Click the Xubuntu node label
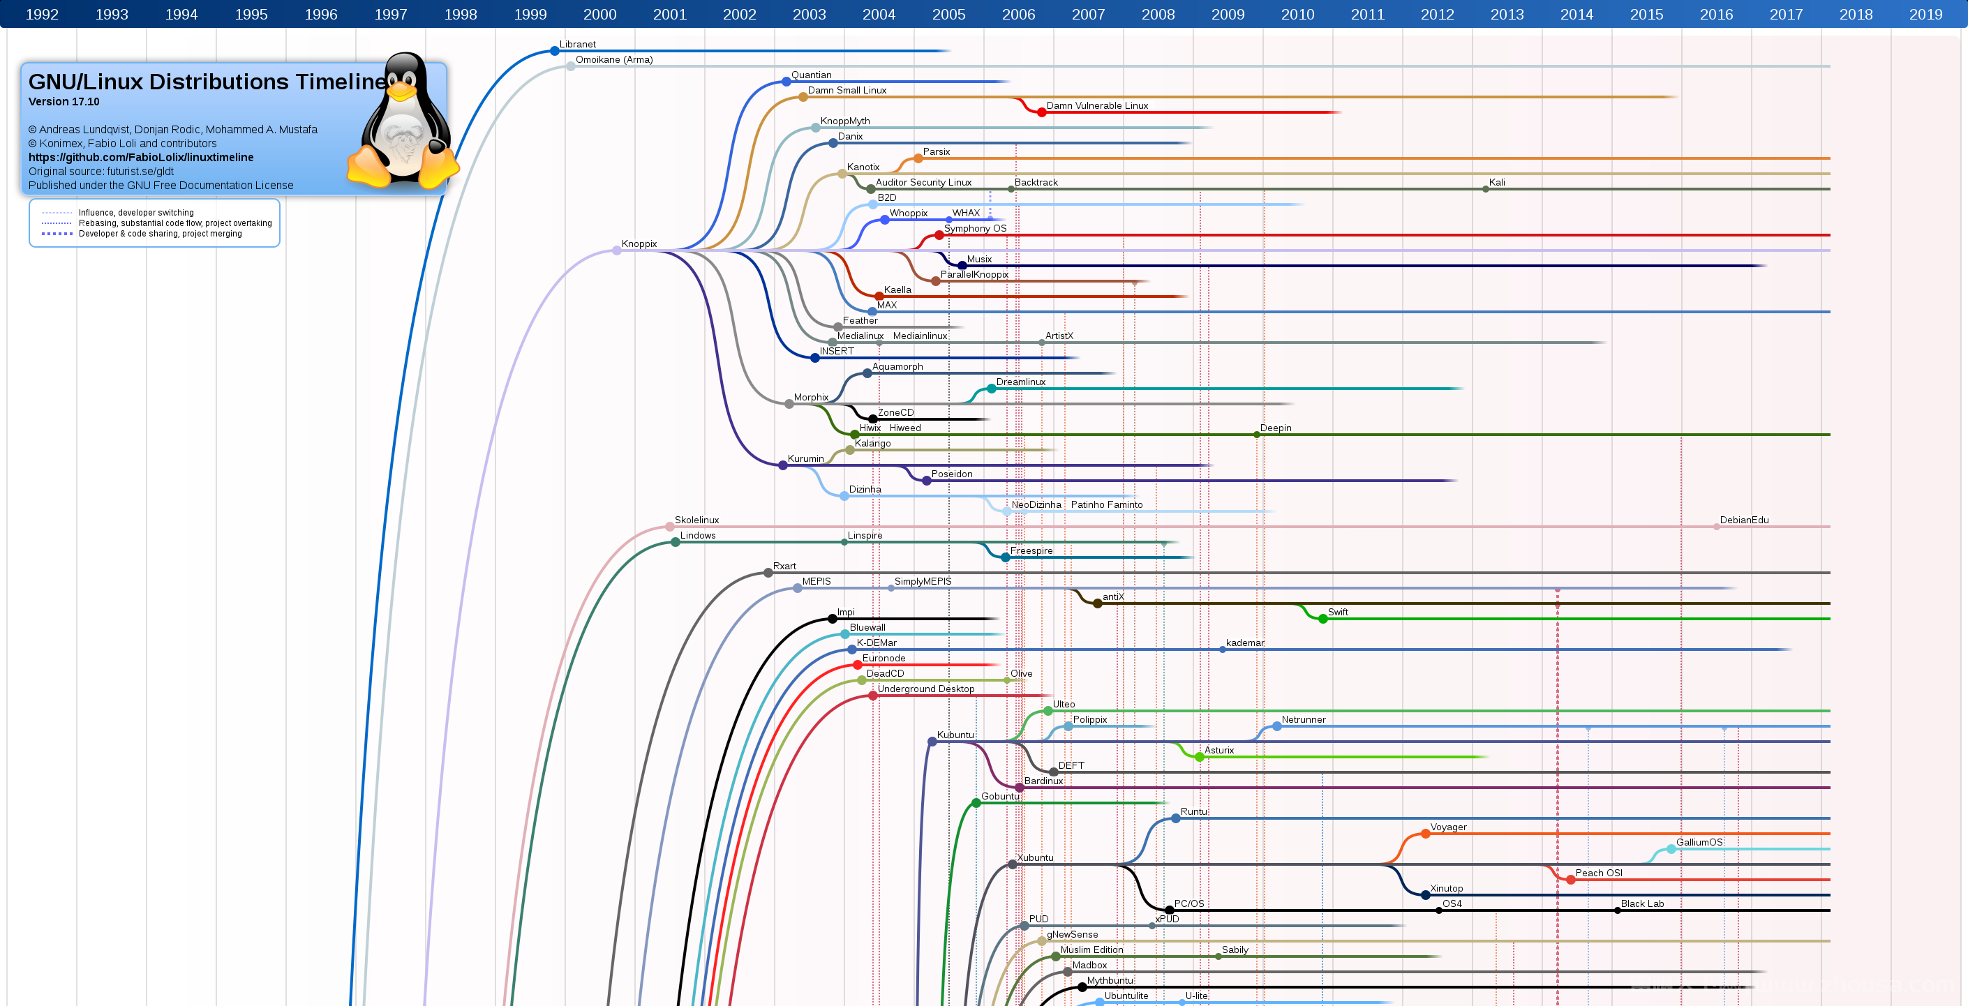This screenshot has height=1006, width=1968. point(1034,858)
